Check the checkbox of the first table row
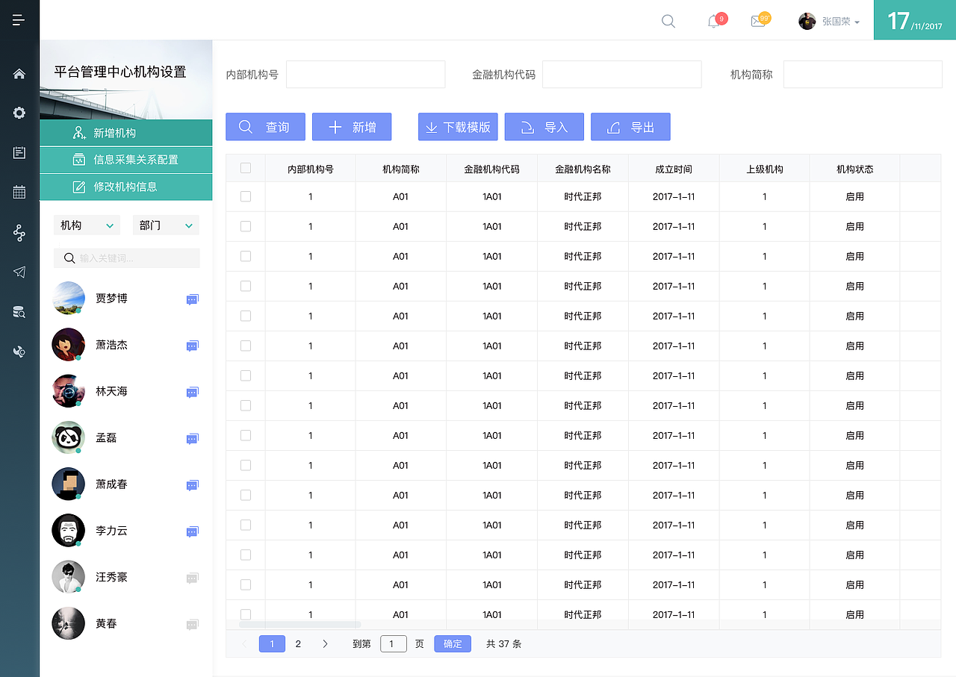This screenshot has height=677, width=956. pyautogui.click(x=246, y=196)
